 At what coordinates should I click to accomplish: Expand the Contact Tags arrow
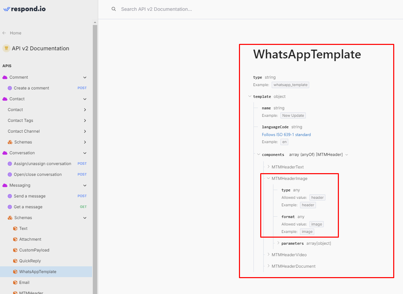pos(85,121)
